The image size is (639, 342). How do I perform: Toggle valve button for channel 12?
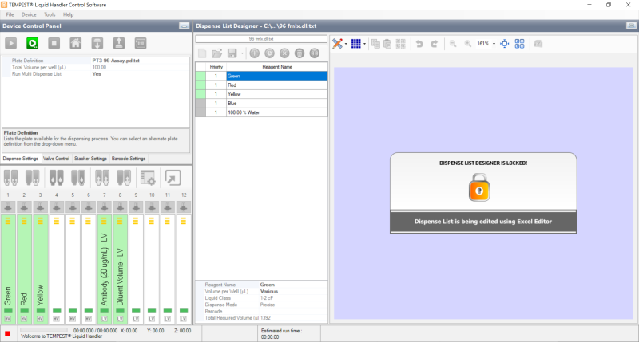point(184,207)
